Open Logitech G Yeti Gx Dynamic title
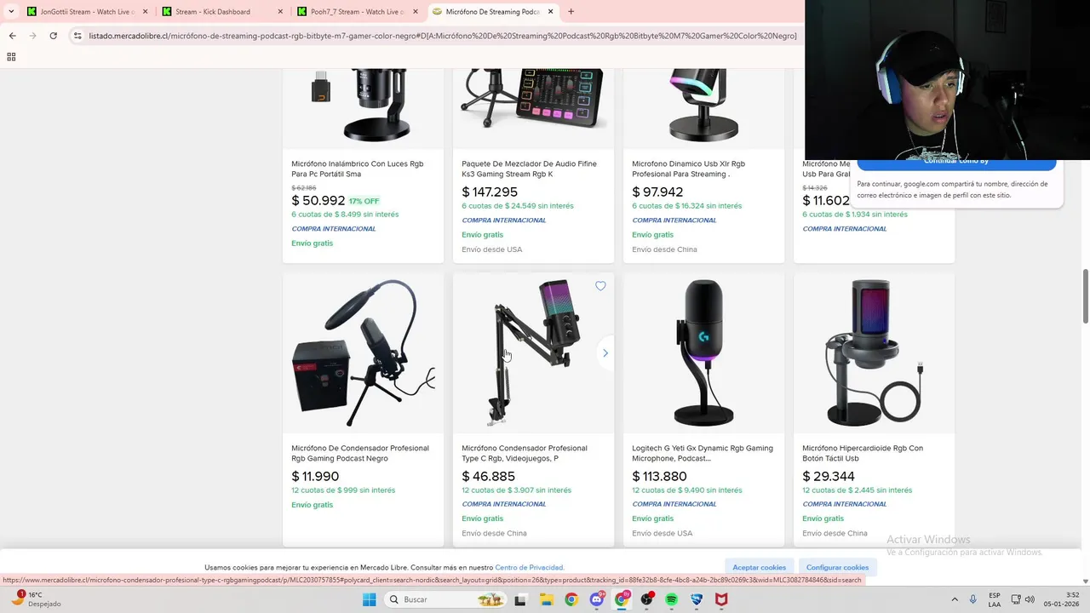 pyautogui.click(x=703, y=453)
